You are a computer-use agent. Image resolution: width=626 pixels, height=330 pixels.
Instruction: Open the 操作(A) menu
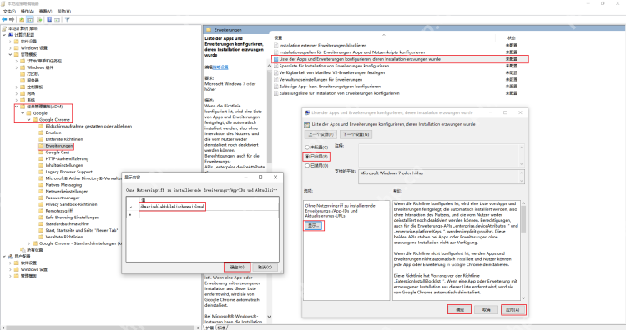28,11
